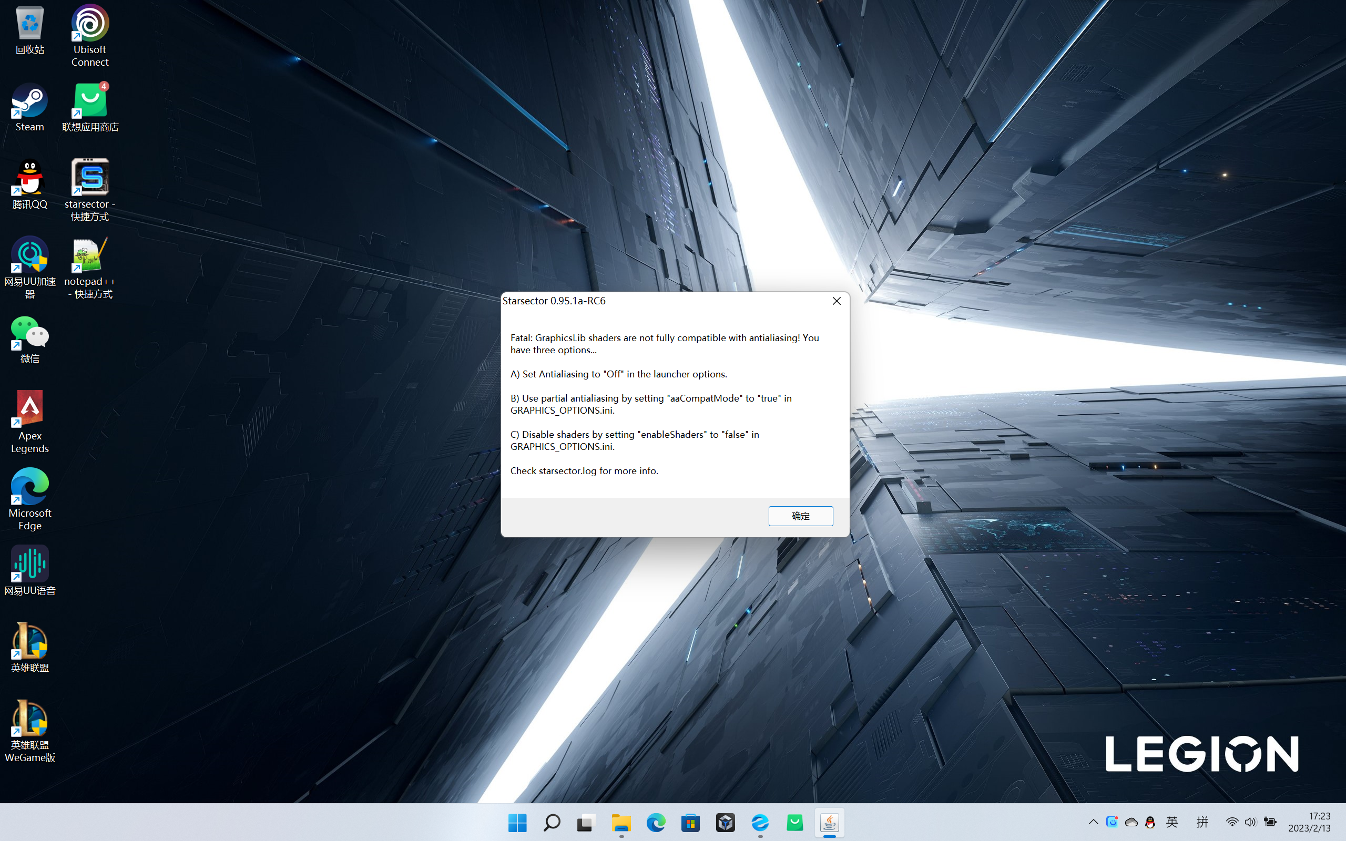Click the Java app icon in taskbar
1346x841 pixels.
(x=829, y=822)
